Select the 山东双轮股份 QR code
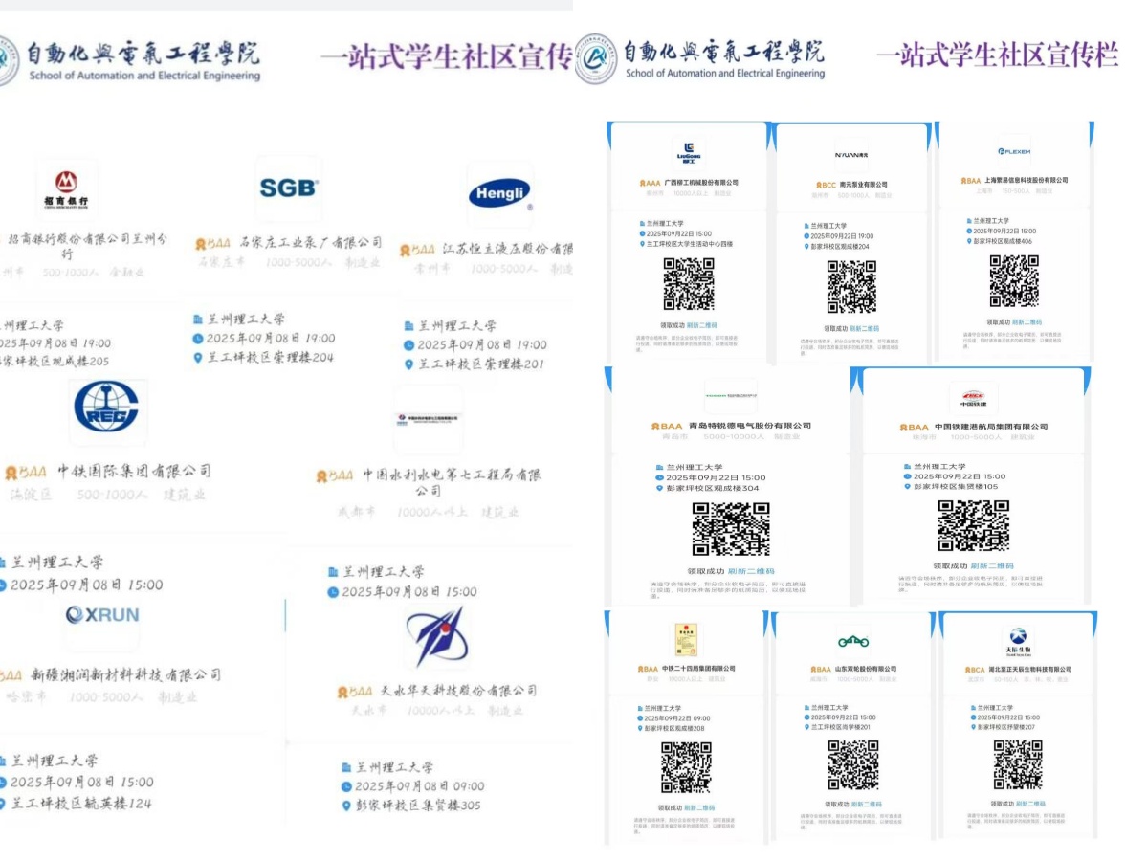This screenshot has width=1148, height=861. [x=852, y=764]
